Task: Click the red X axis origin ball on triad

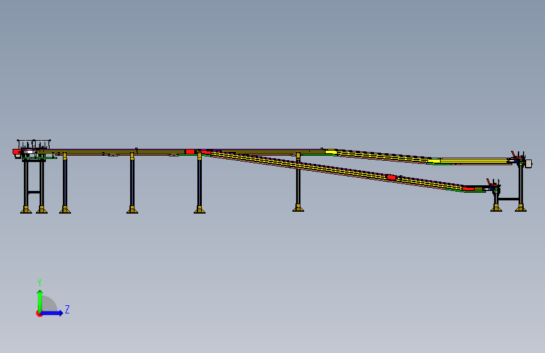Action: (x=38, y=313)
